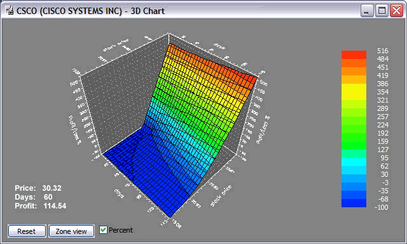
Task: Click the legend value 451
Action: point(383,67)
